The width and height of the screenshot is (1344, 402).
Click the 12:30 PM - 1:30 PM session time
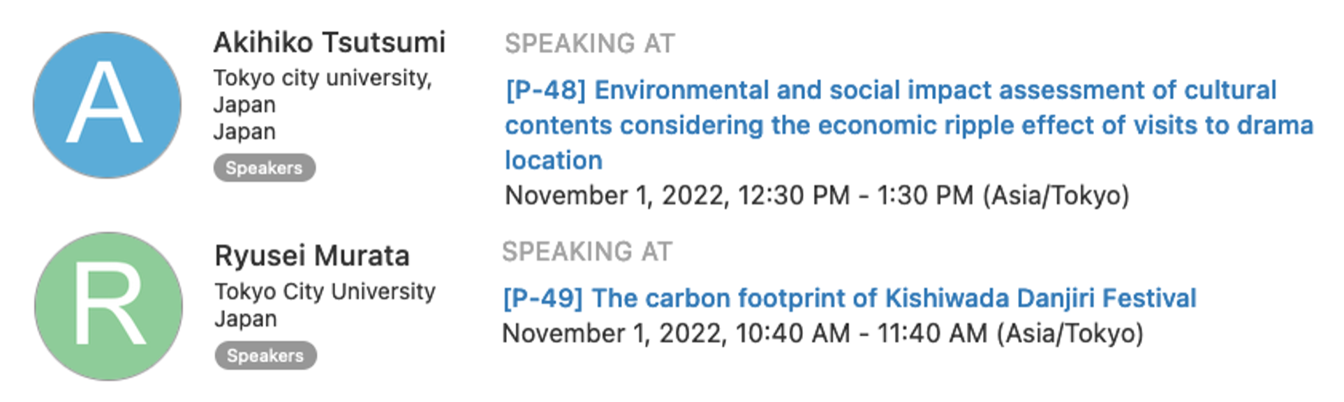coord(855,195)
